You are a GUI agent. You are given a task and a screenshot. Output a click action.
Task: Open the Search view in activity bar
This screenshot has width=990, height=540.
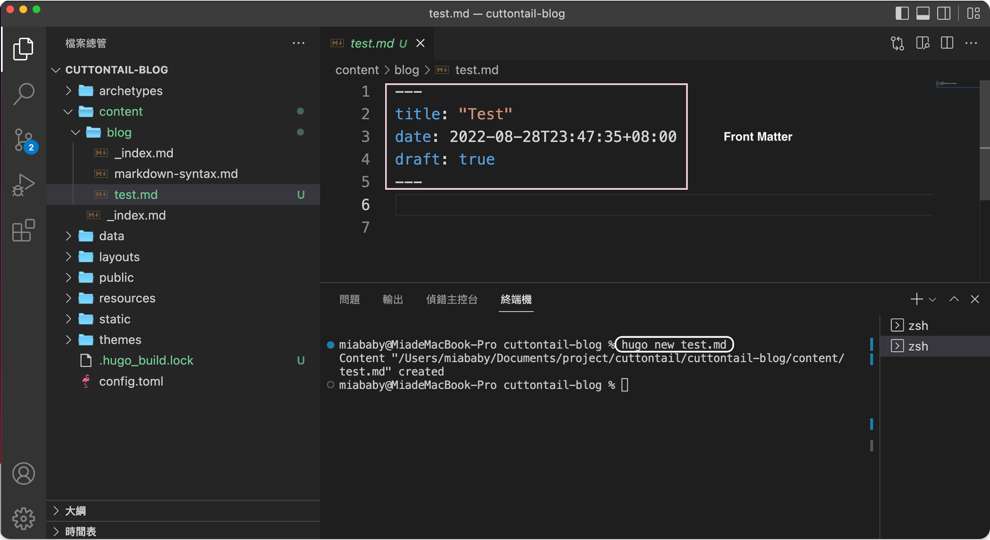(x=23, y=93)
